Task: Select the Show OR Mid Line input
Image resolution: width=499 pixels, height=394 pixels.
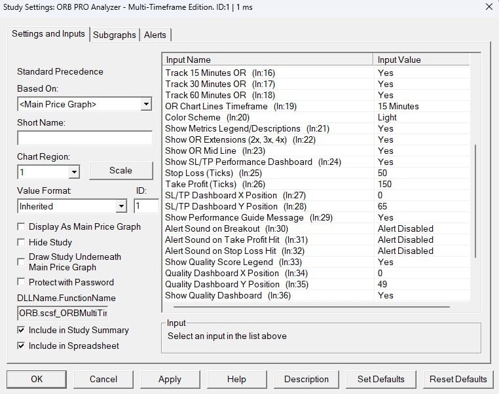Action: (317, 151)
